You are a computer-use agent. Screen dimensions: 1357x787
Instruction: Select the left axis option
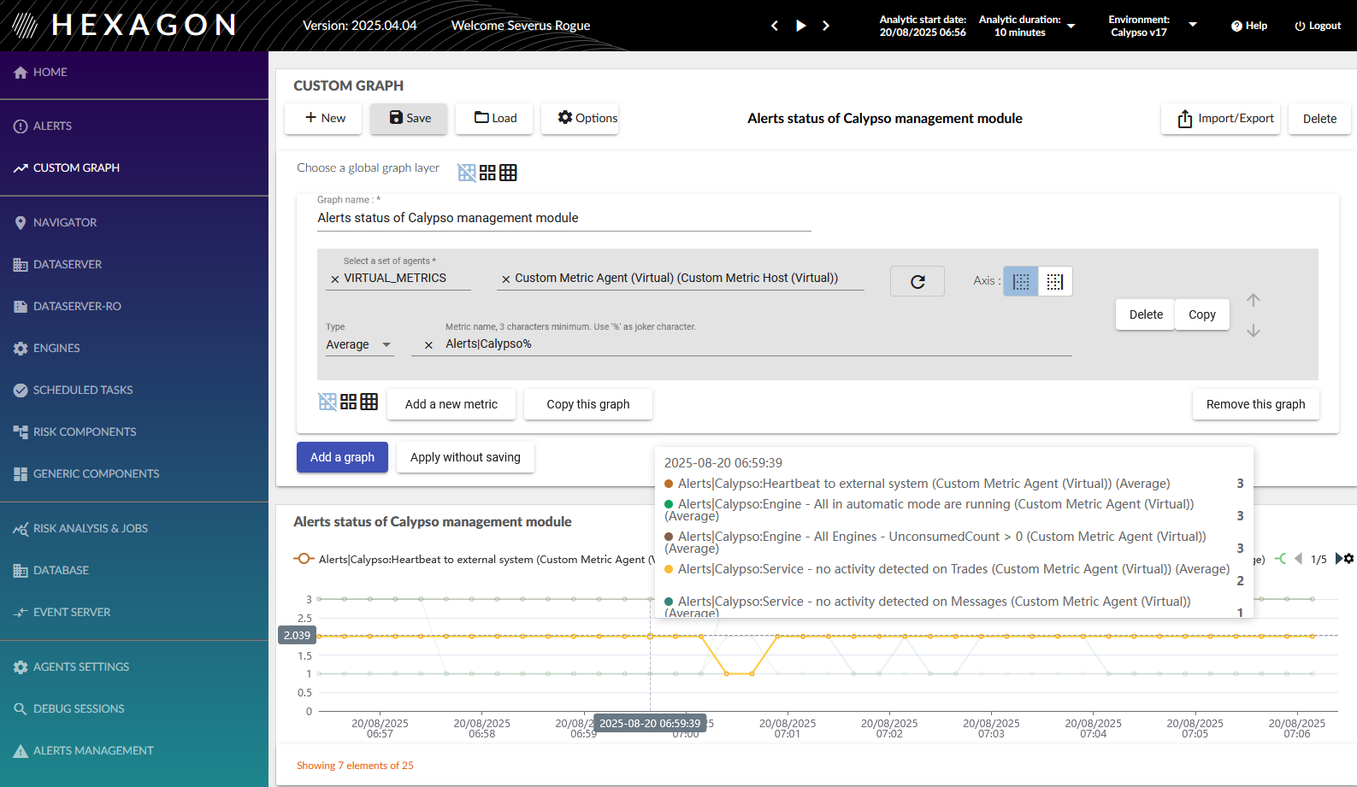(1021, 281)
